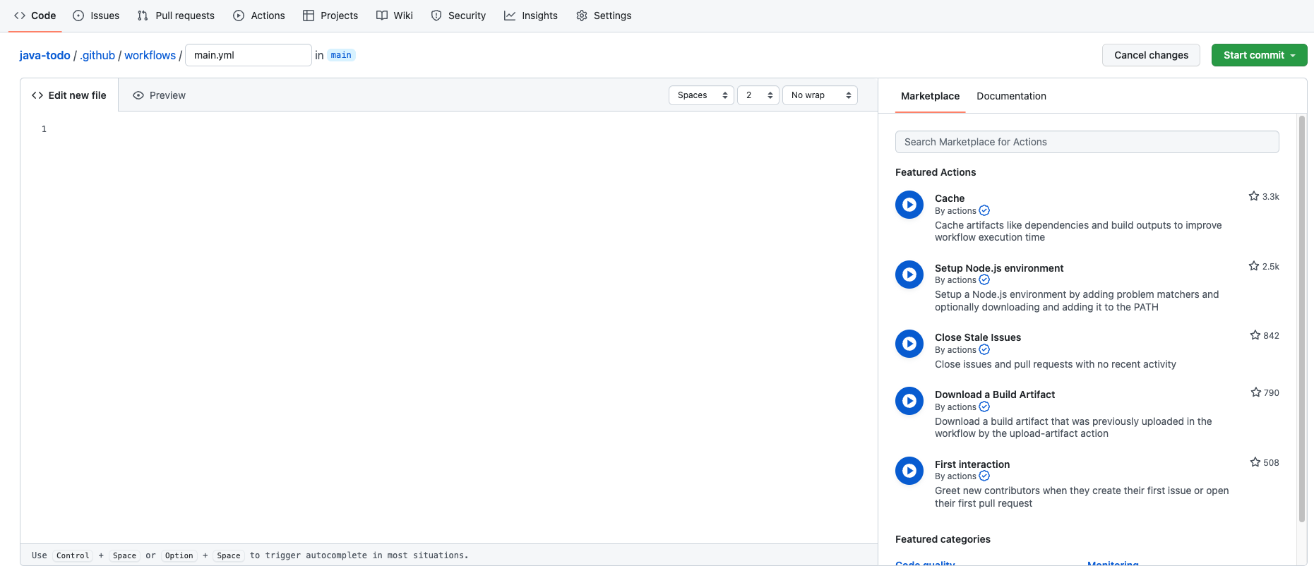Click the main branch label
This screenshot has height=566, width=1314.
(341, 55)
